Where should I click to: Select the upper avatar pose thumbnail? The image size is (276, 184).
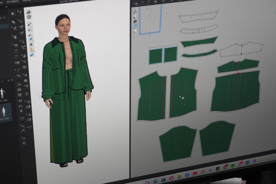(x=2, y=95)
